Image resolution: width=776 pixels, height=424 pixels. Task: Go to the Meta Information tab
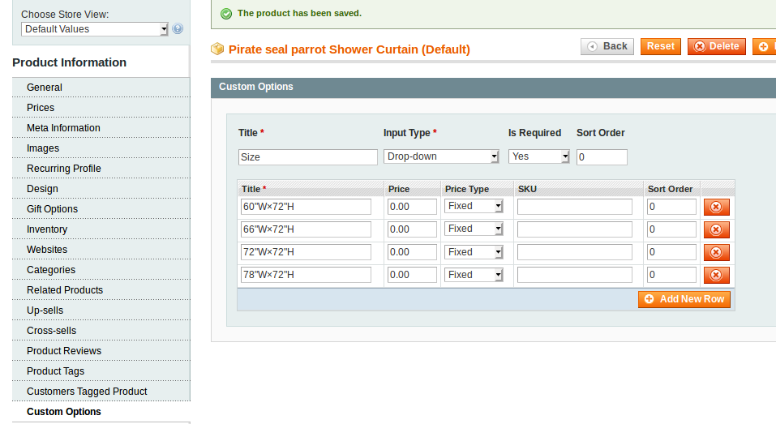tap(63, 128)
